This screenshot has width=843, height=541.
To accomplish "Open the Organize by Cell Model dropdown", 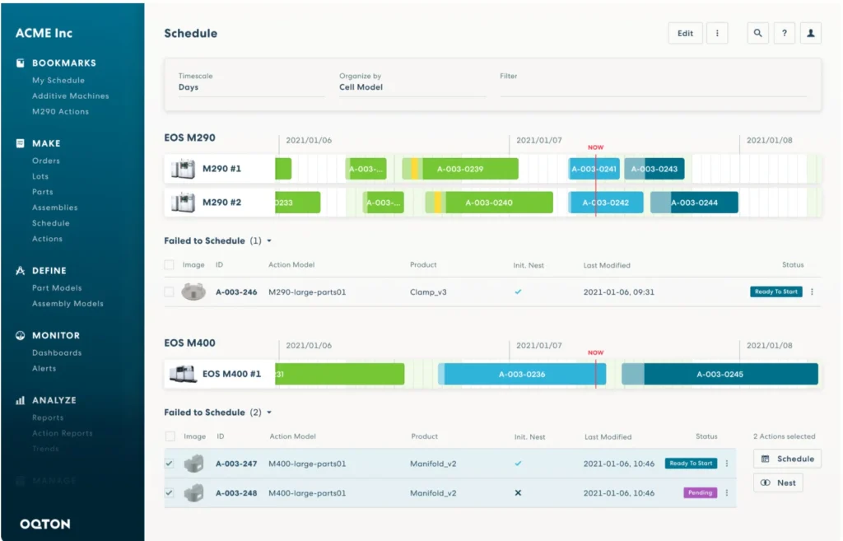I will tap(412, 87).
